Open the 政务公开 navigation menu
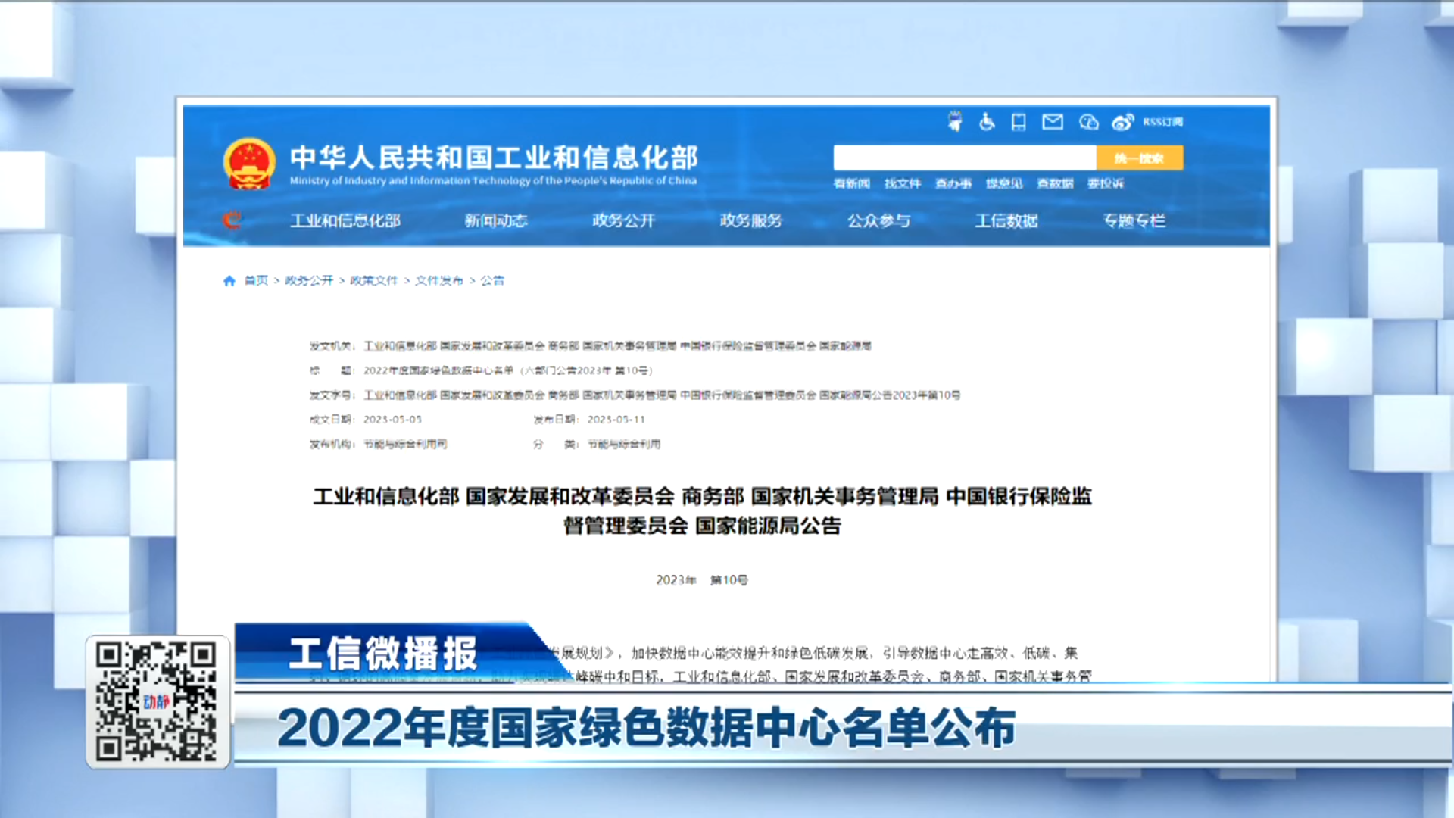The image size is (1454, 818). click(623, 221)
